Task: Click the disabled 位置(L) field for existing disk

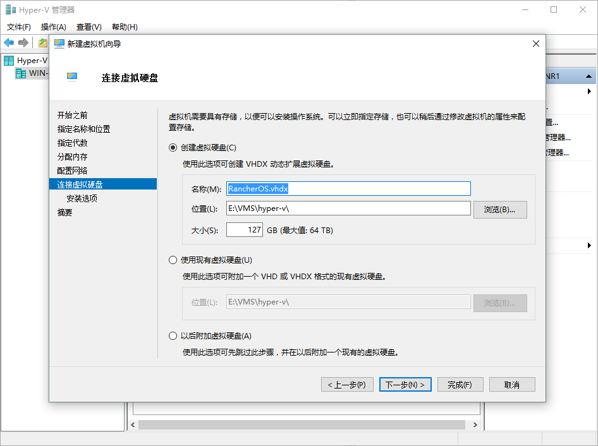Action: tap(348, 302)
